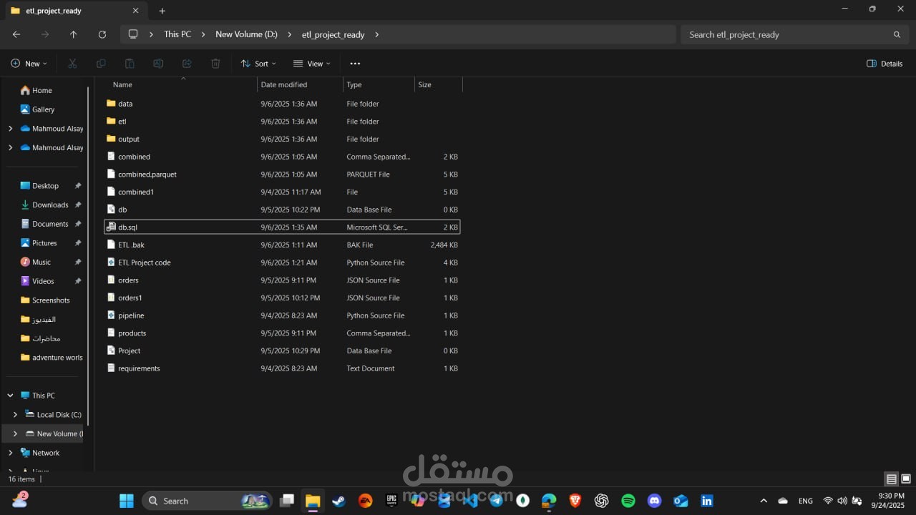Click the taskbar Search box

pos(207,501)
